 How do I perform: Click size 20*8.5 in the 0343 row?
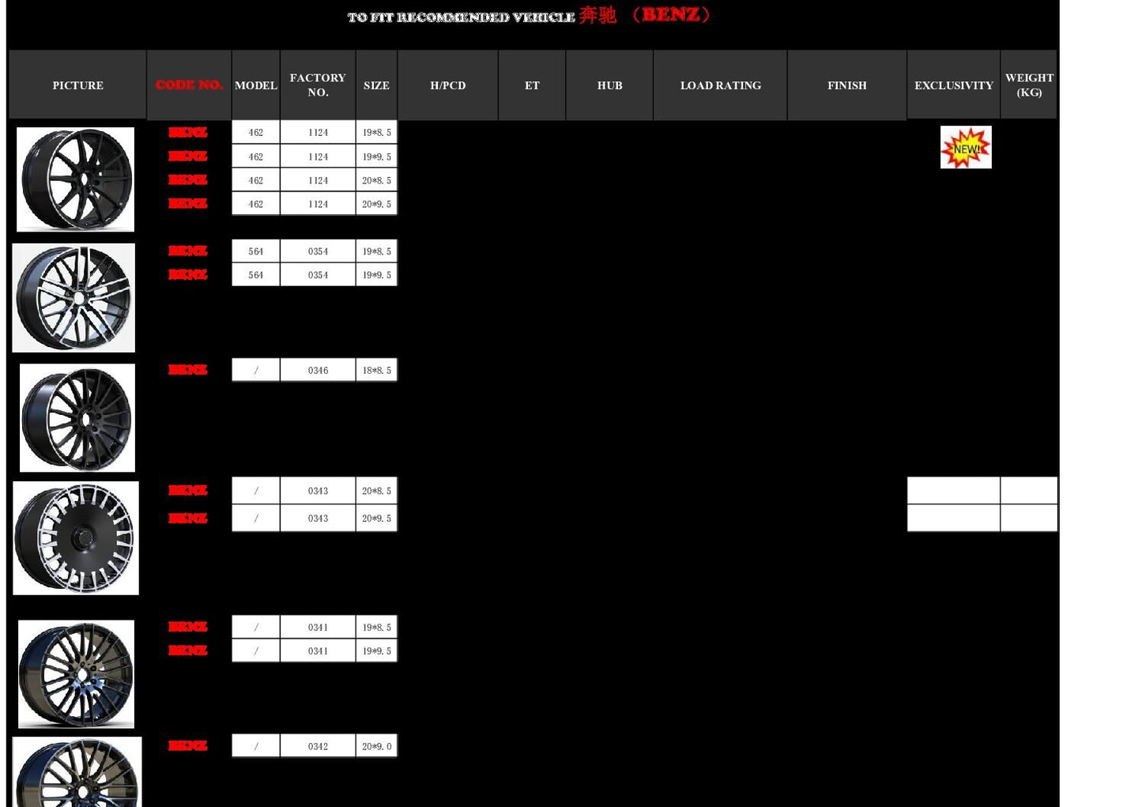tap(376, 491)
